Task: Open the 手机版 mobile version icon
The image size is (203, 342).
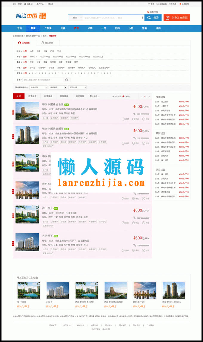Action: click(x=170, y=4)
